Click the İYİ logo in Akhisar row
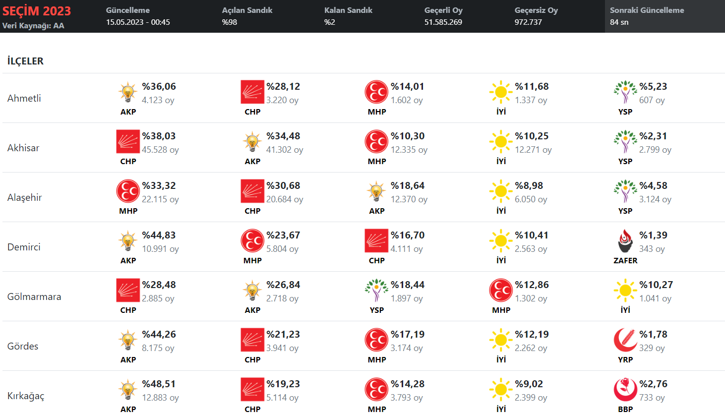 click(501, 142)
